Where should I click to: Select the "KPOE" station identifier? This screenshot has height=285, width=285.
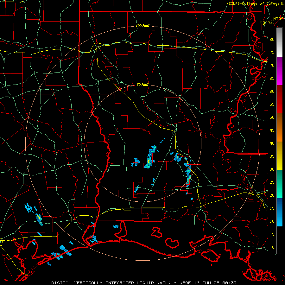tap(185, 283)
